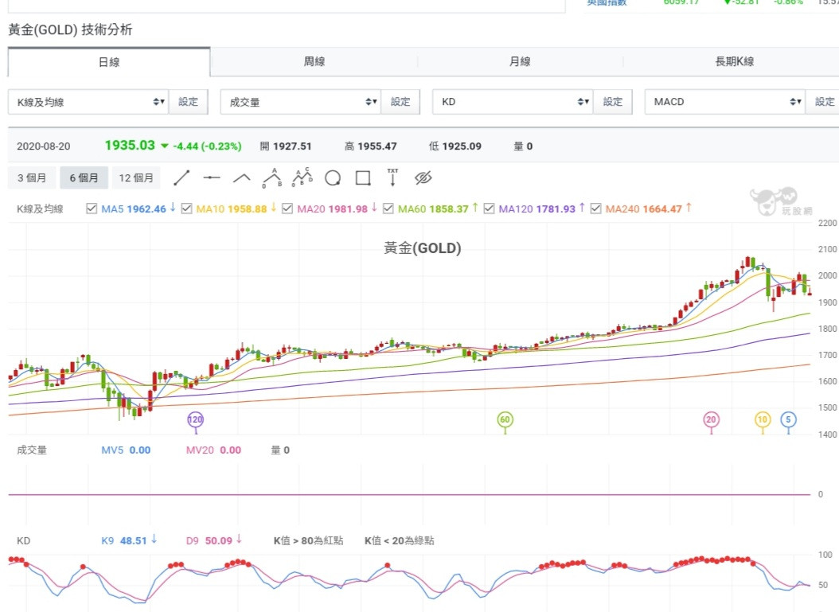Viewport: 839px width, 612px height.
Task: Hide drawings with the crossed-eye icon
Action: 423,177
